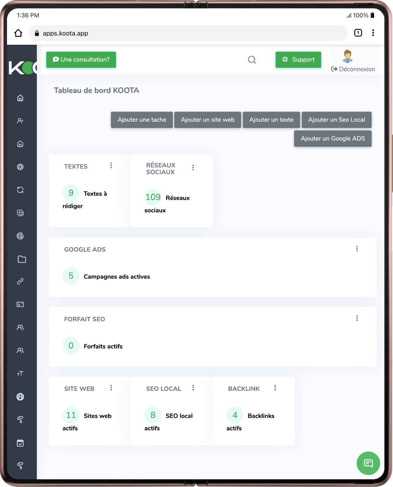Open GOOGLE ADS card options menu
The height and width of the screenshot is (487, 393).
[x=357, y=249]
